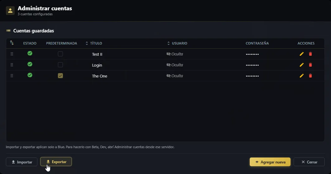This screenshot has width=331, height=174.
Task: Click green status check for Login
Action: coord(30,64)
